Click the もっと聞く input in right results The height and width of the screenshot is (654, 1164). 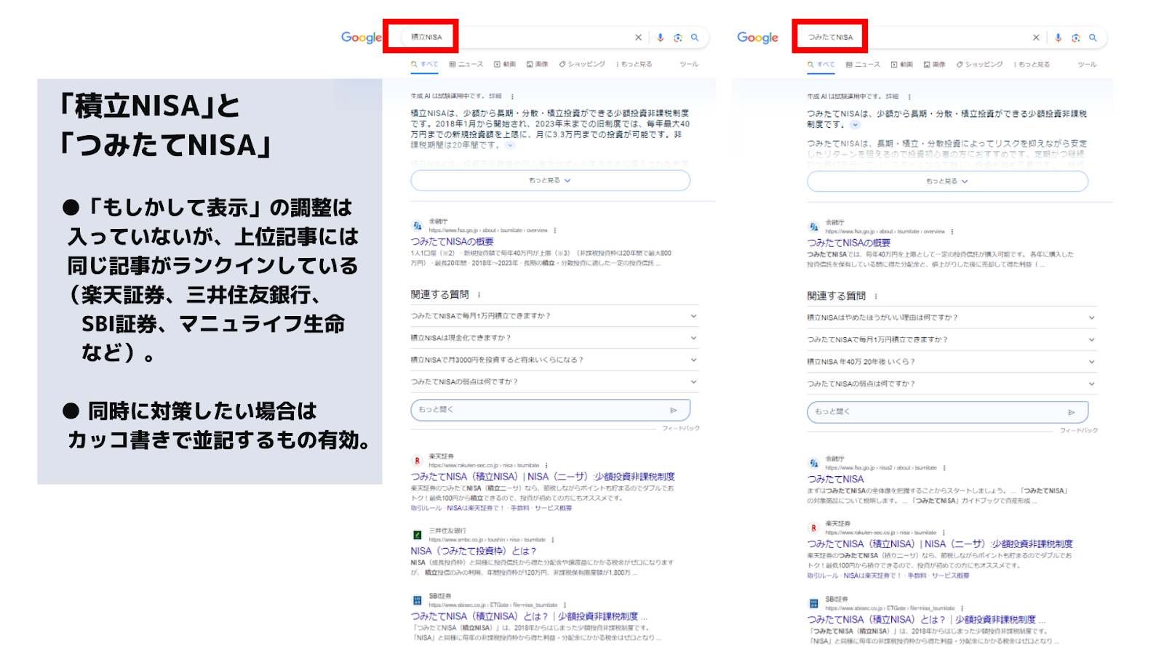click(947, 412)
